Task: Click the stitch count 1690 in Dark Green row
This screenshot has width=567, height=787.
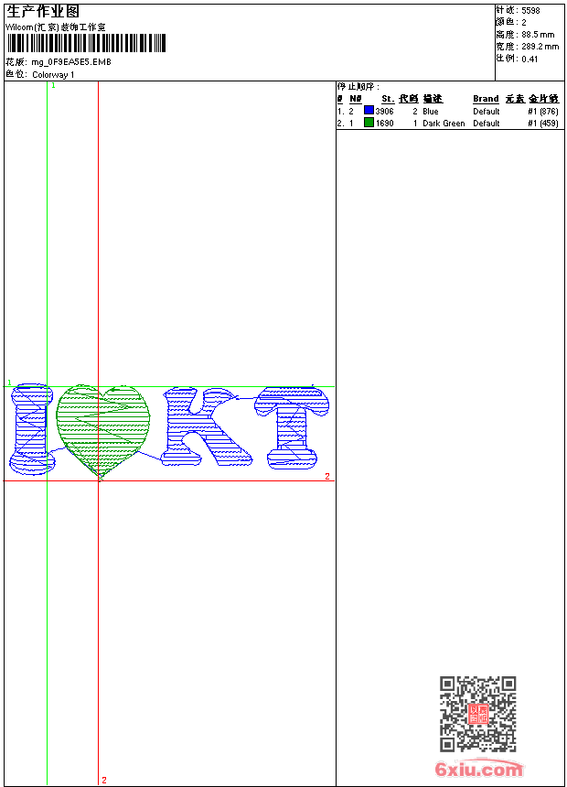Action: [384, 124]
